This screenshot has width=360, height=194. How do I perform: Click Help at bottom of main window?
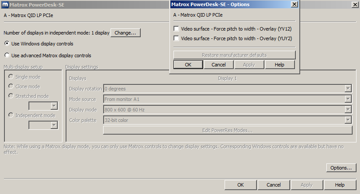pyautogui.click(x=340, y=185)
